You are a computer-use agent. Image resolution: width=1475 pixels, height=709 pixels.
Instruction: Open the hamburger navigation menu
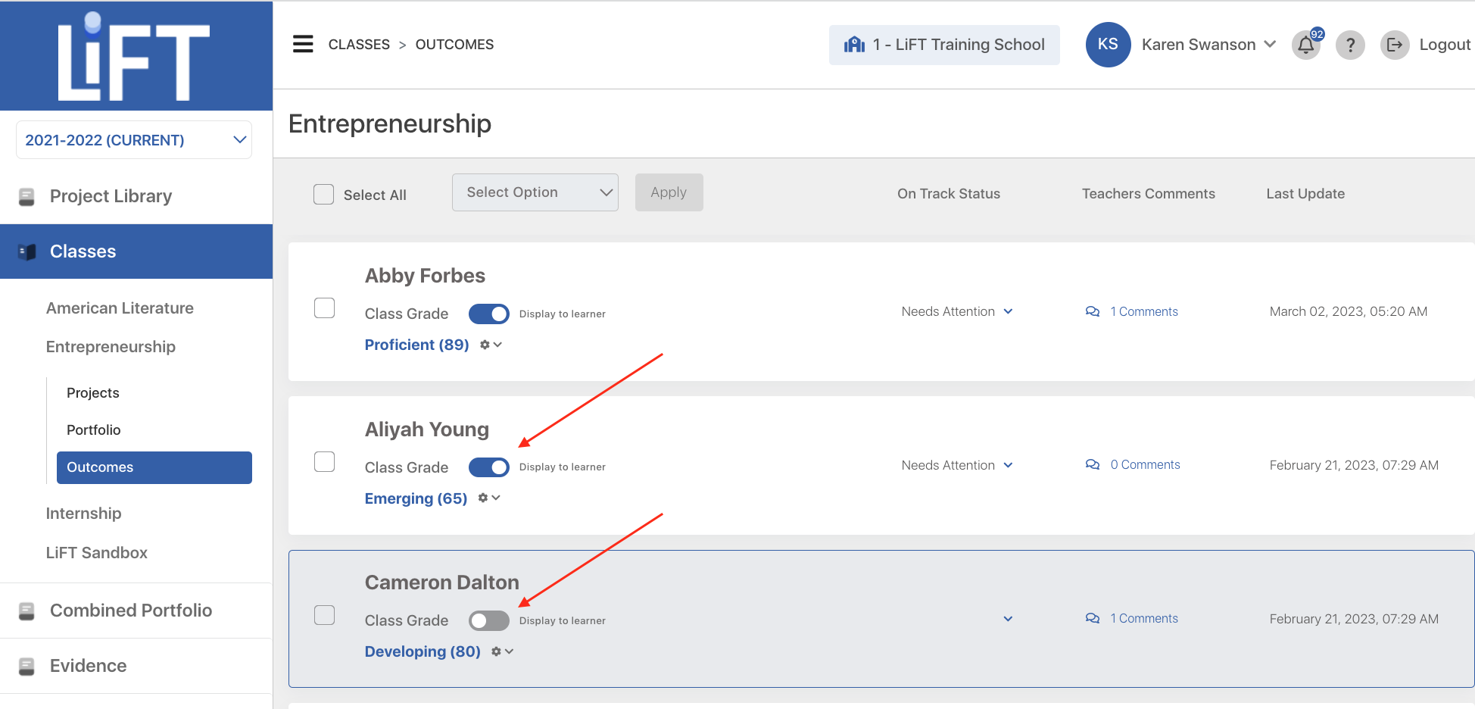303,44
